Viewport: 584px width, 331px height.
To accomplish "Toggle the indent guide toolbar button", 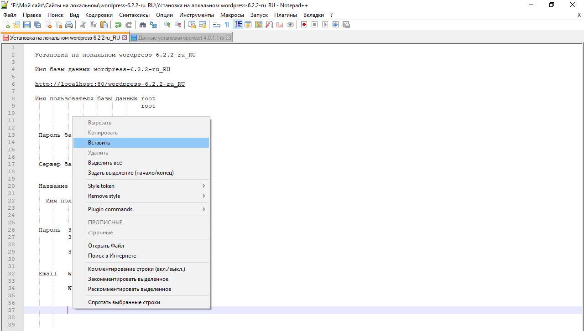I will [x=238, y=25].
